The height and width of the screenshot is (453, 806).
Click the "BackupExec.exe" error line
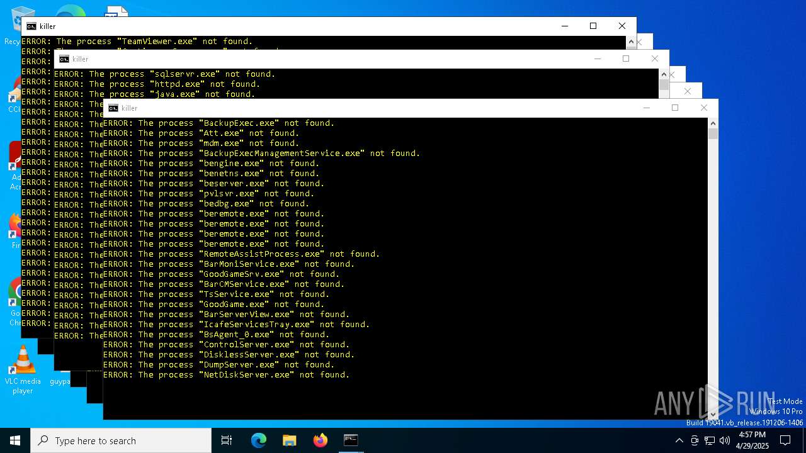point(219,123)
